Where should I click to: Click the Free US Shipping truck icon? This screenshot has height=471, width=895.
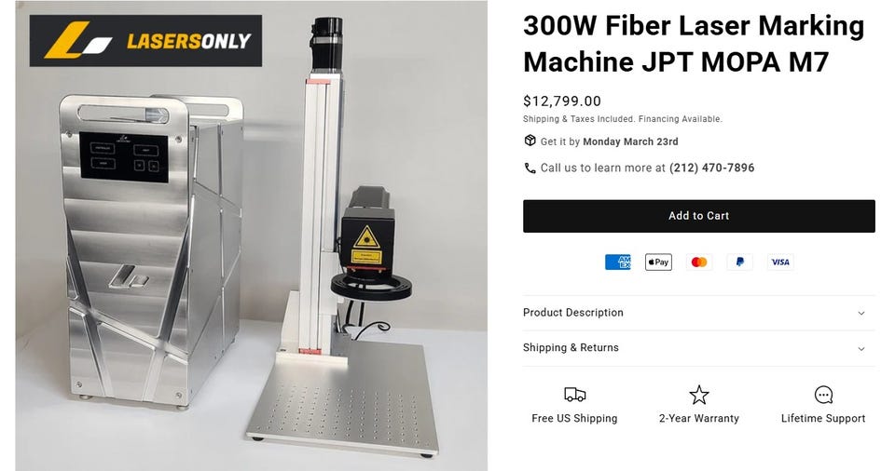(575, 395)
